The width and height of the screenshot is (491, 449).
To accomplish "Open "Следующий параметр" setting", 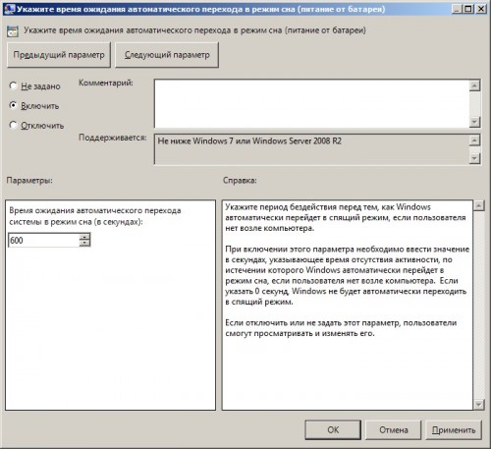I will (x=167, y=55).
